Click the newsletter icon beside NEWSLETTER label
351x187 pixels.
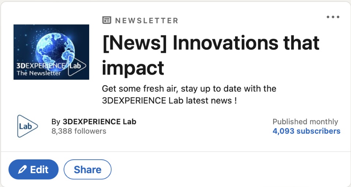click(106, 20)
